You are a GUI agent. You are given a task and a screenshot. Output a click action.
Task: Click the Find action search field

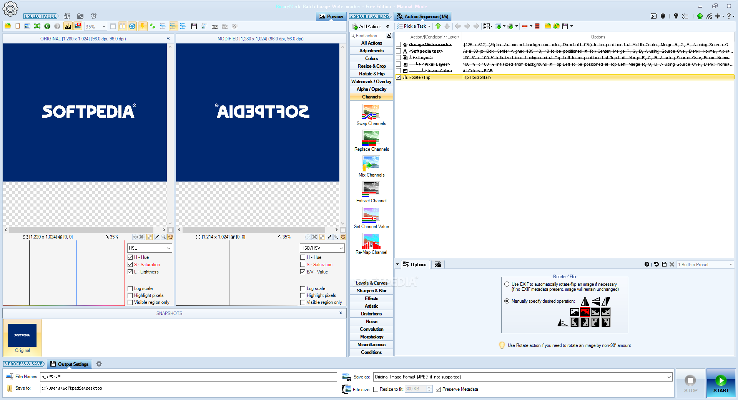coord(368,36)
